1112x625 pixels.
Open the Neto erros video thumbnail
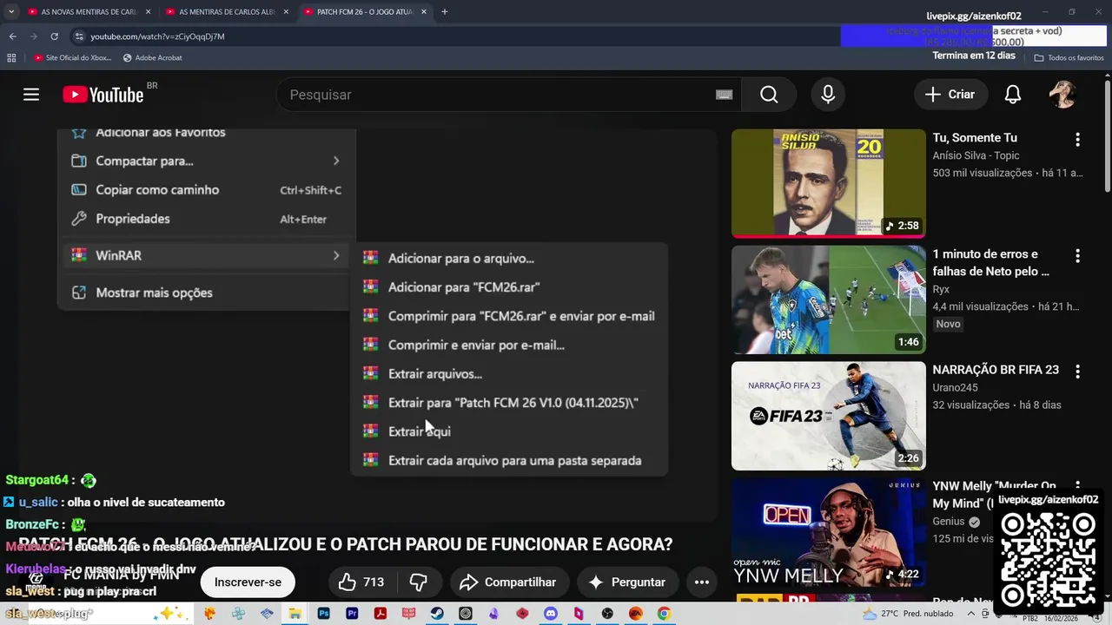pos(829,299)
